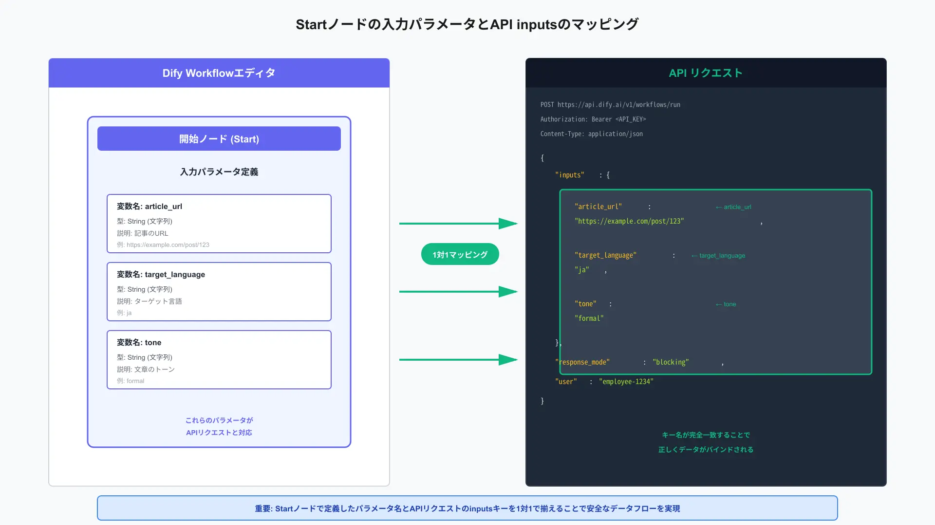Click 型: String (文字列) in tone card
Image resolution: width=935 pixels, height=525 pixels.
145,357
